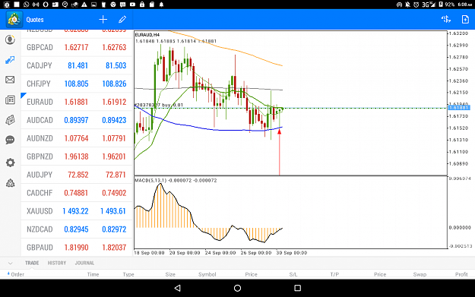Screen dimensions: 475x297
Task: Select the CADCHF quote row
Action: point(77,192)
